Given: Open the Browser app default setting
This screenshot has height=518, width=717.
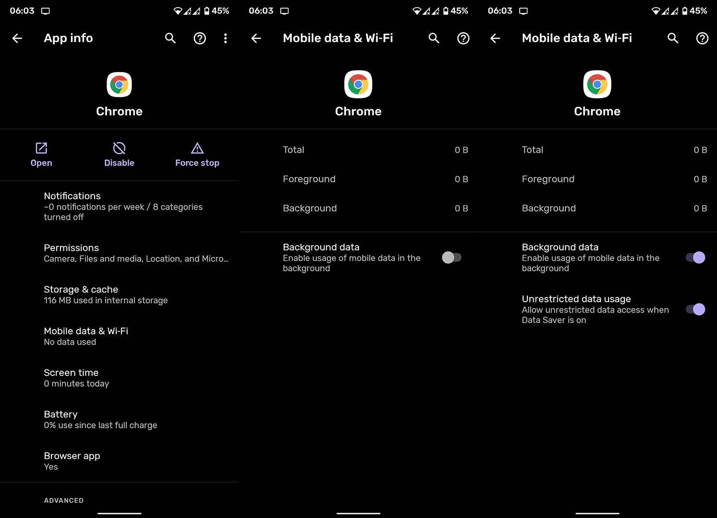Looking at the screenshot, I should pos(119,461).
